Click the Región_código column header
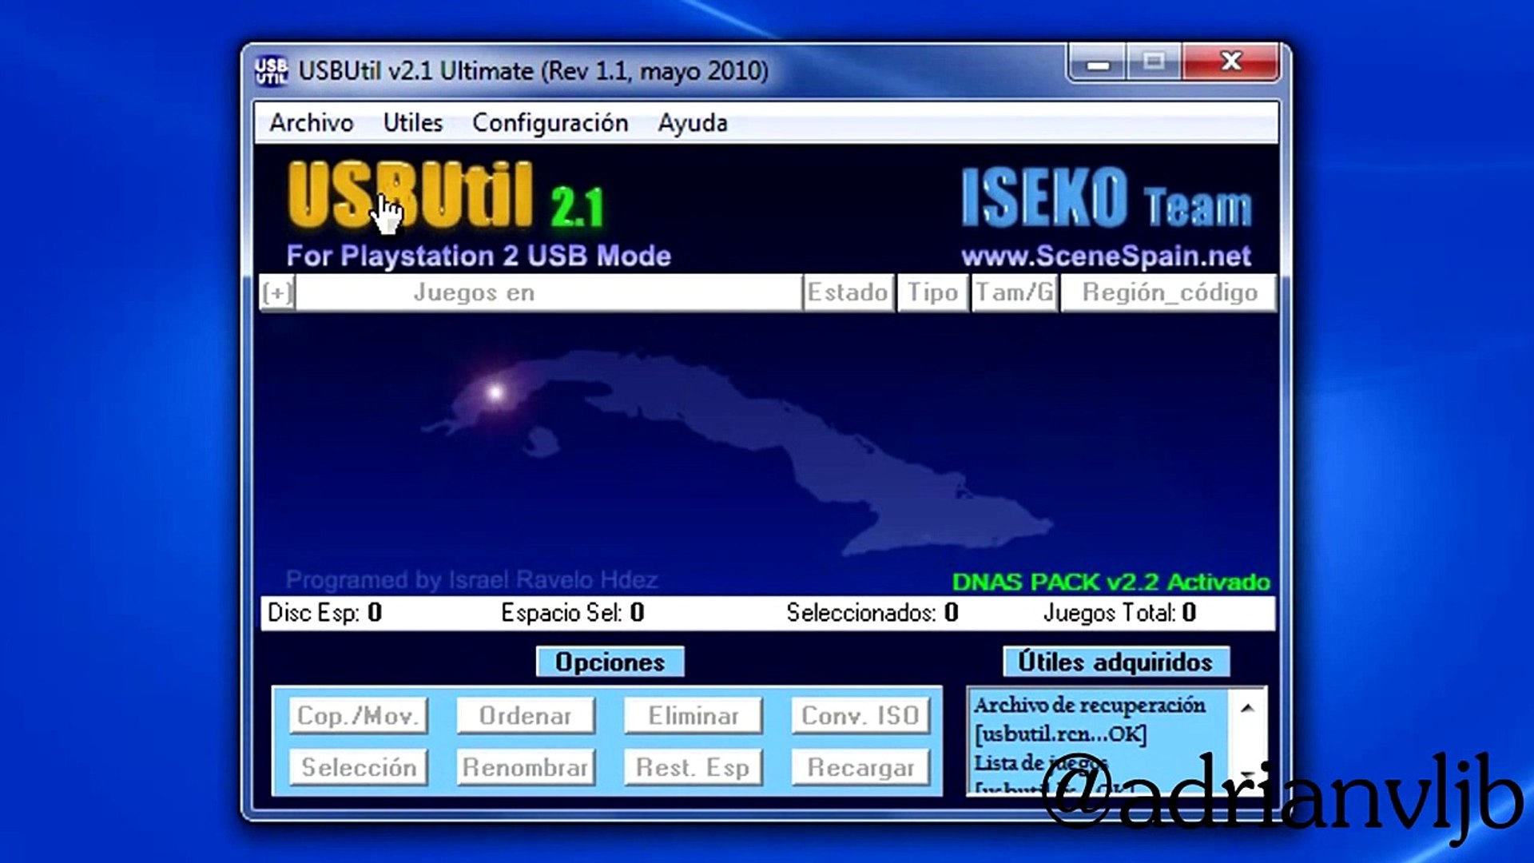This screenshot has height=863, width=1534. [x=1168, y=292]
